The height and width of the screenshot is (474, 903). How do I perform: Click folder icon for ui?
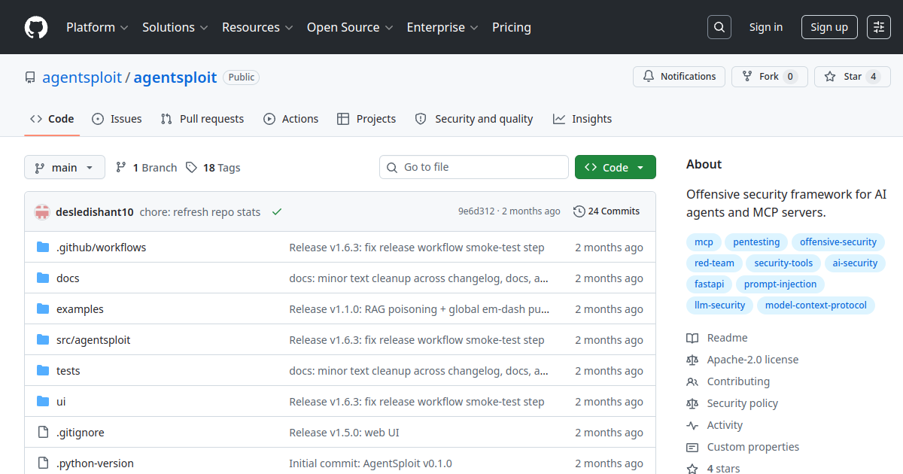[x=43, y=402]
